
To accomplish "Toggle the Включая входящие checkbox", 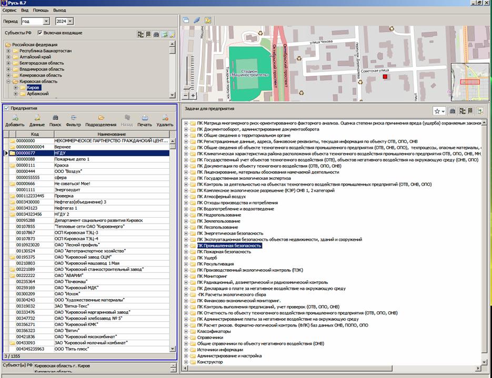I will (x=40, y=33).
